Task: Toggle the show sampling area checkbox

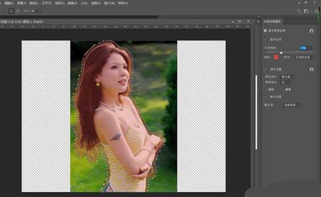Action: (265, 31)
